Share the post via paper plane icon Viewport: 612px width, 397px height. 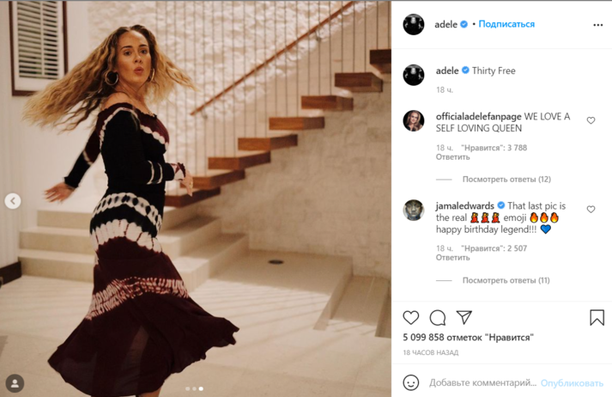pos(464,317)
